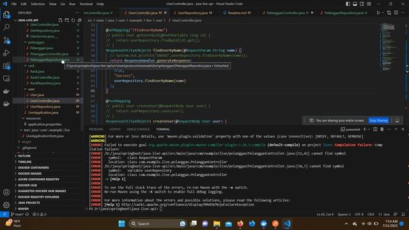409x230 pixels.
Task: Toggle panel layout button in title bar
Action: click(355, 4)
